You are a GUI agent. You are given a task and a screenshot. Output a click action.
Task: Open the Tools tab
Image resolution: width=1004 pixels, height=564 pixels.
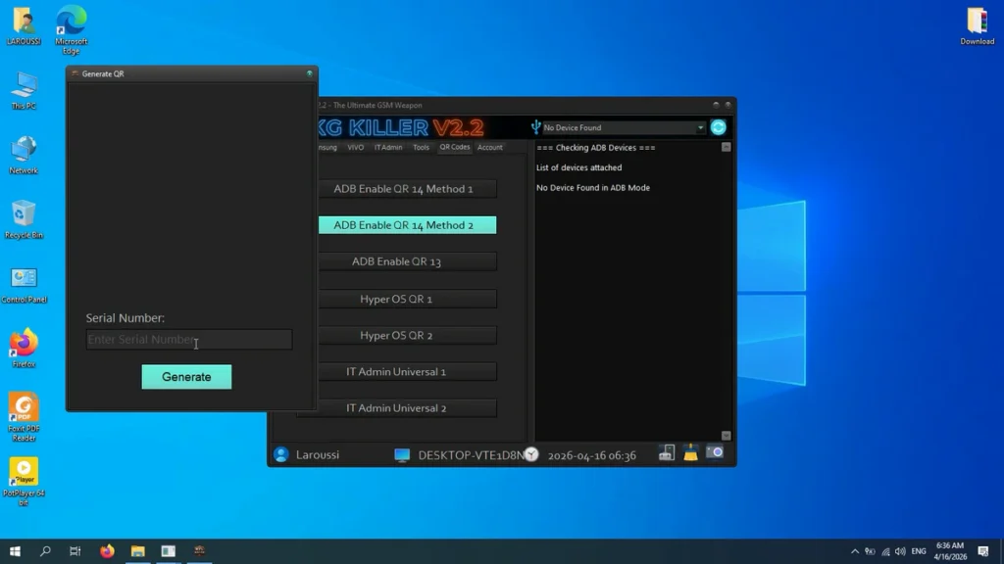(421, 148)
